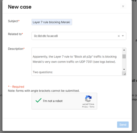Open the reCAPTCHA Privacy link
Image resolution: width=137 pixels, height=133 pixels.
point(85,107)
